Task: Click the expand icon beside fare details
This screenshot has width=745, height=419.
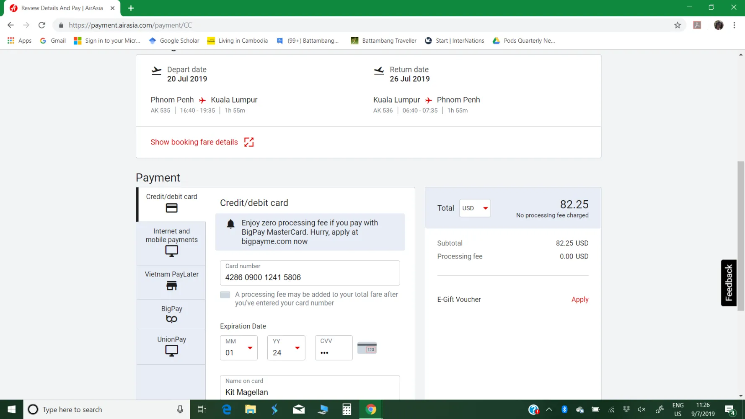Action: [x=249, y=142]
